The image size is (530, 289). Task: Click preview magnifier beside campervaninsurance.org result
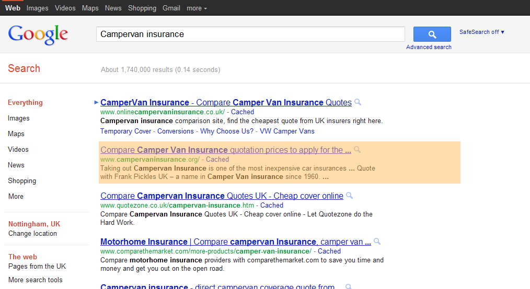coord(358,149)
